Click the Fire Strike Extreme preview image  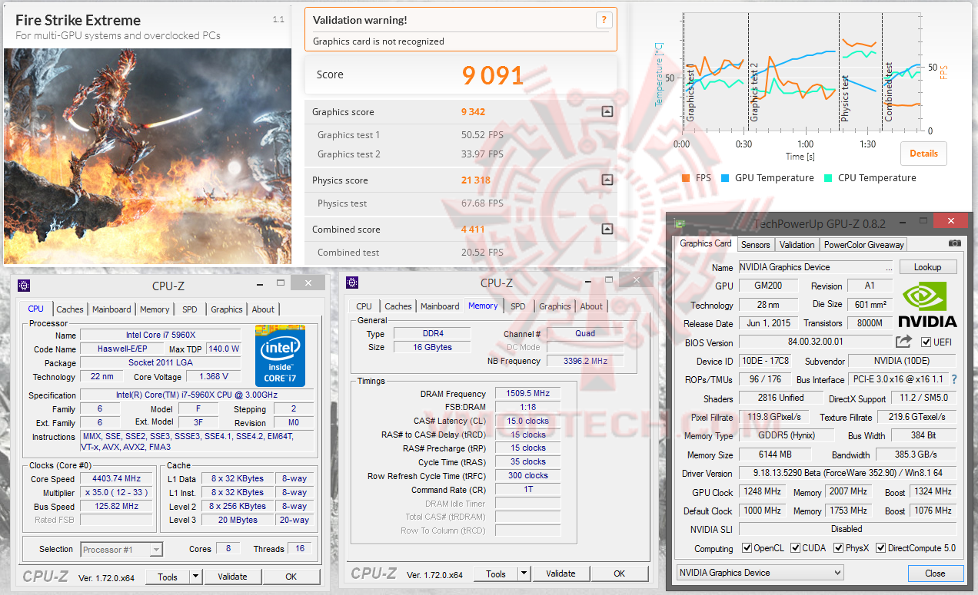148,157
